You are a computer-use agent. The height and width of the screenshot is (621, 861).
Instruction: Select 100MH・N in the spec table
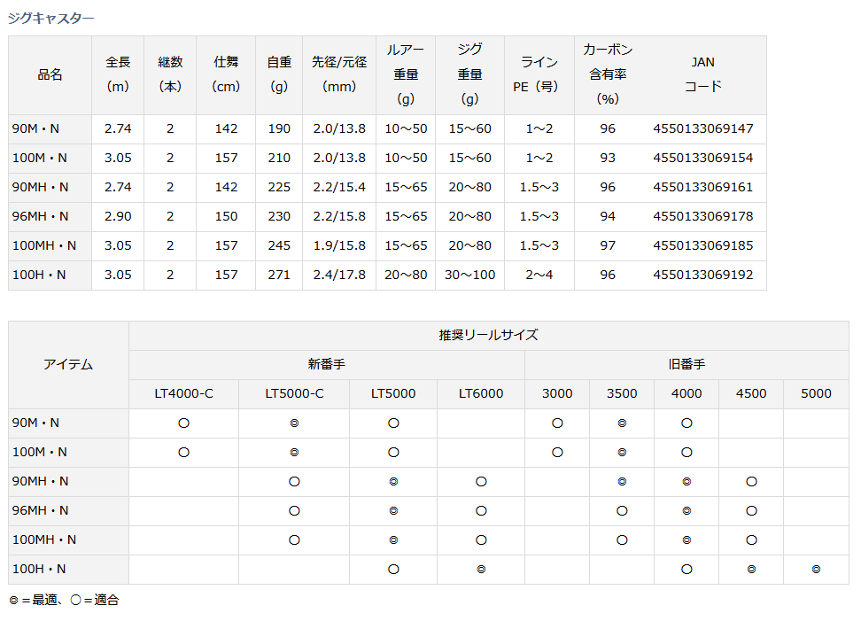[x=44, y=245]
